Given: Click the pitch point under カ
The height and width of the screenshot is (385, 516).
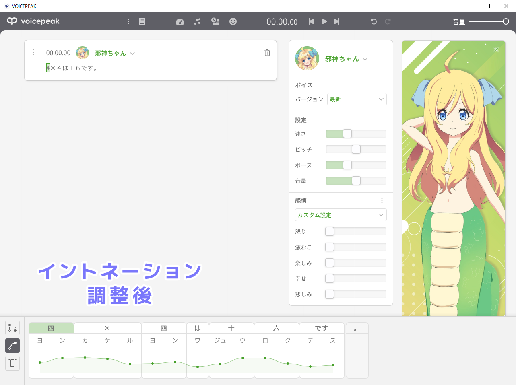Looking at the screenshot, I should point(85,358).
